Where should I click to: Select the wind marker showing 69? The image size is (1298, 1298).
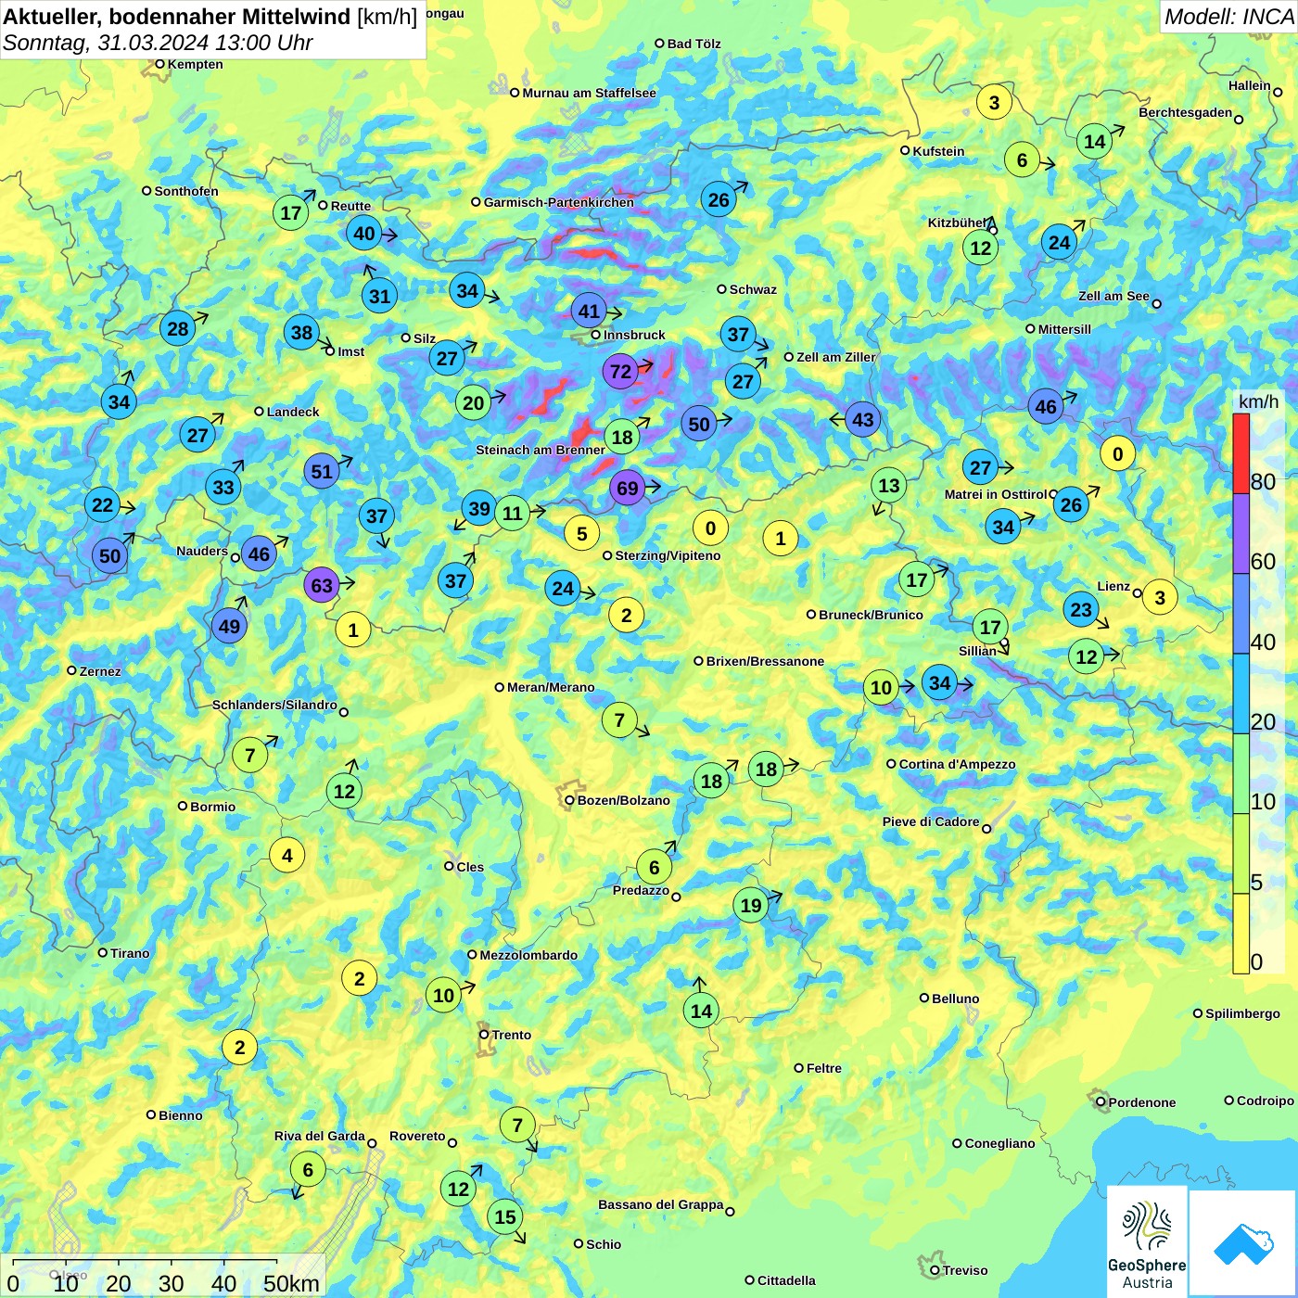(x=628, y=488)
